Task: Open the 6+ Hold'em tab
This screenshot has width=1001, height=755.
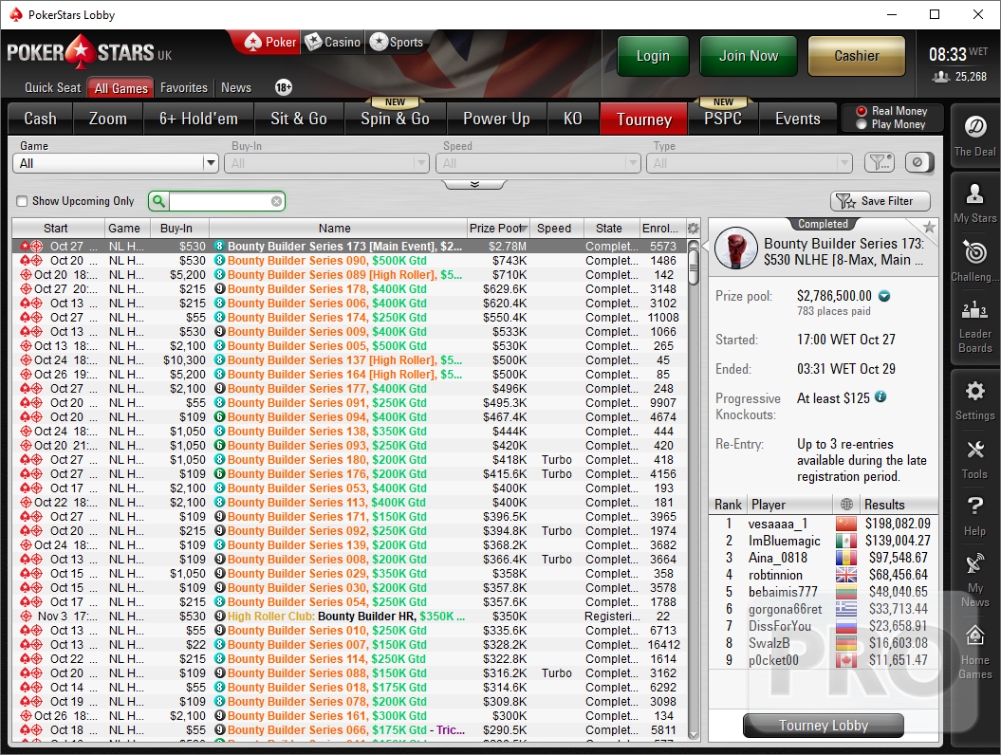Action: (198, 119)
